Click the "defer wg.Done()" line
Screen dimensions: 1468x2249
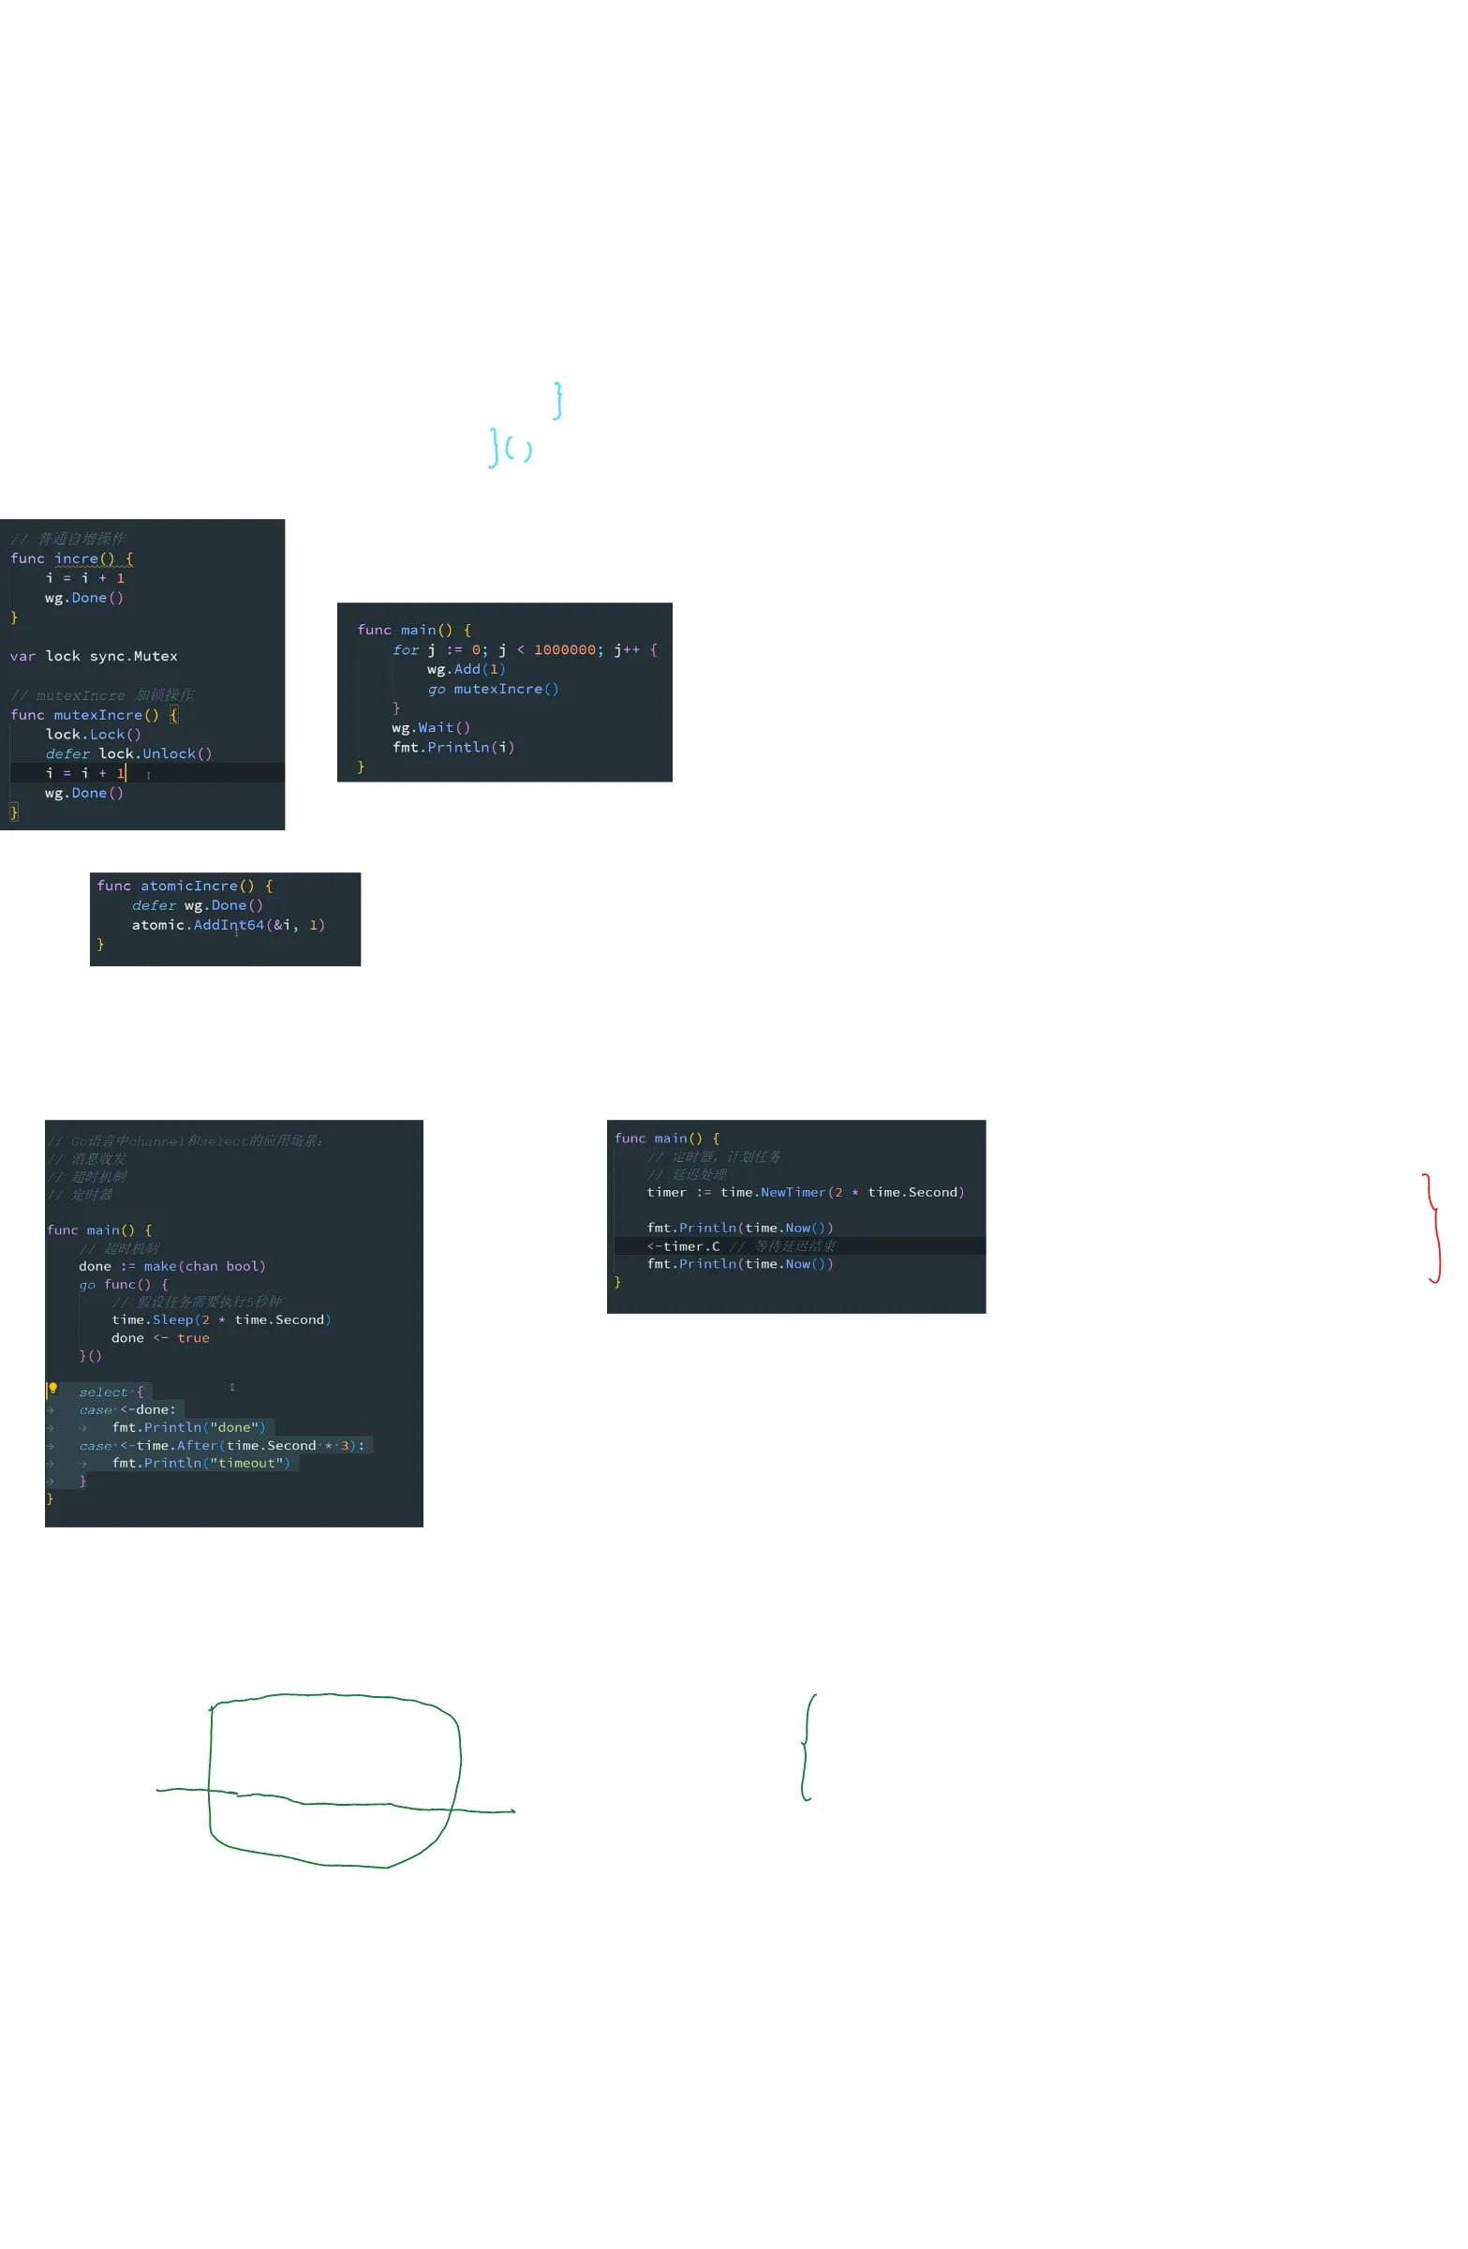pos(198,905)
